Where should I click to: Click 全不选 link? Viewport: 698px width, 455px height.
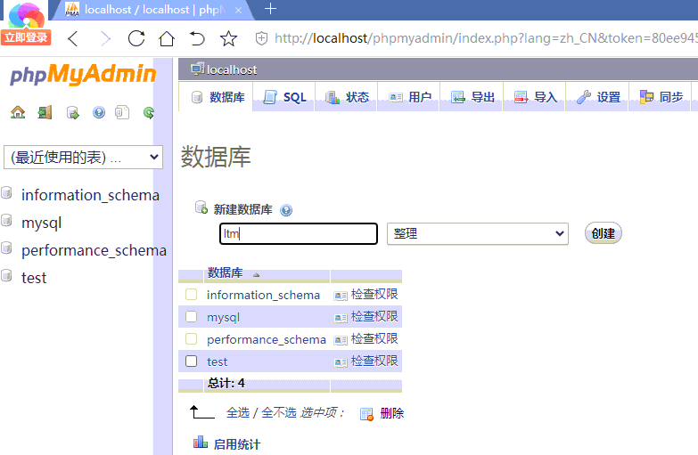[x=279, y=413]
